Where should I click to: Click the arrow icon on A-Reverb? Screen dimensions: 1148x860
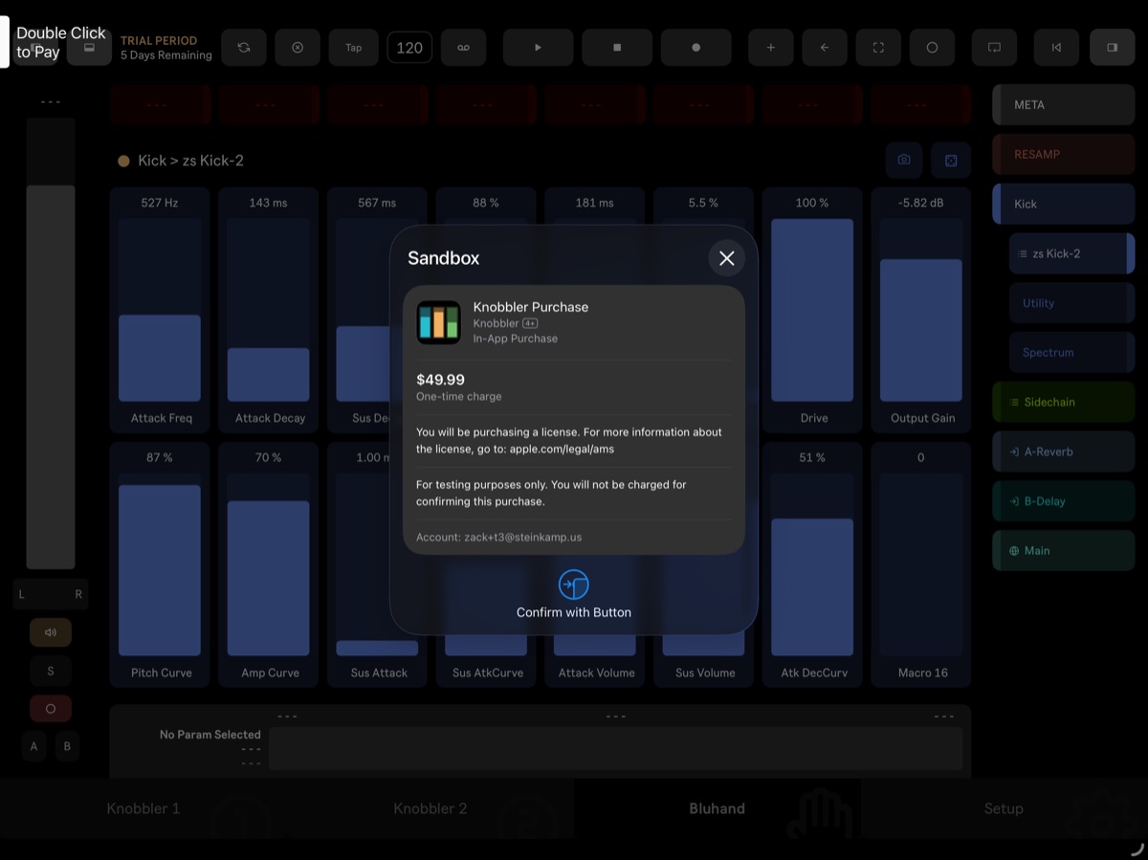click(x=1014, y=452)
